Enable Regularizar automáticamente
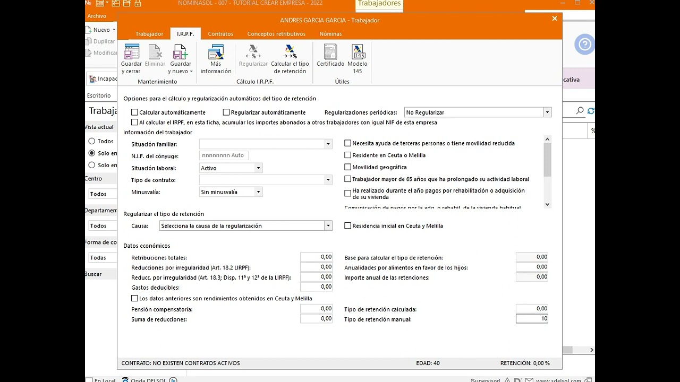This screenshot has width=680, height=382. [x=226, y=112]
